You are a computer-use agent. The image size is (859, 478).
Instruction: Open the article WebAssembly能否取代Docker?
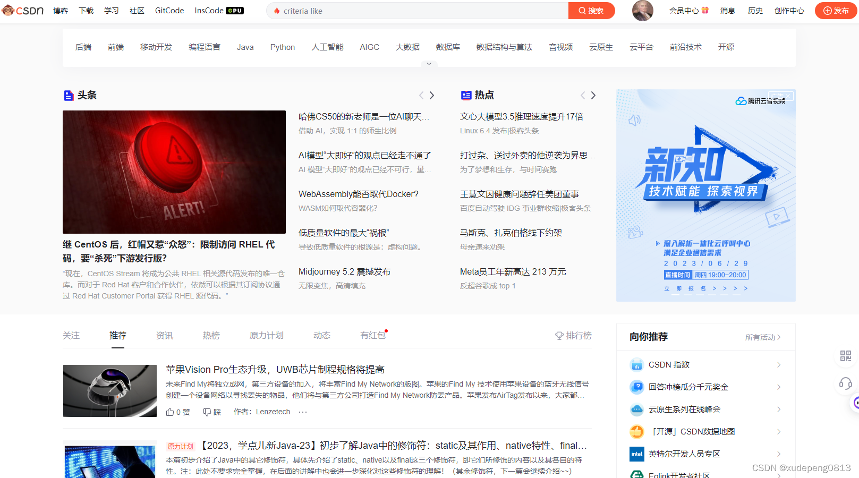(x=359, y=194)
